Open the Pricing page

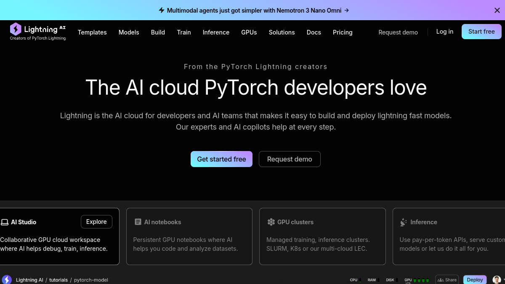343,32
